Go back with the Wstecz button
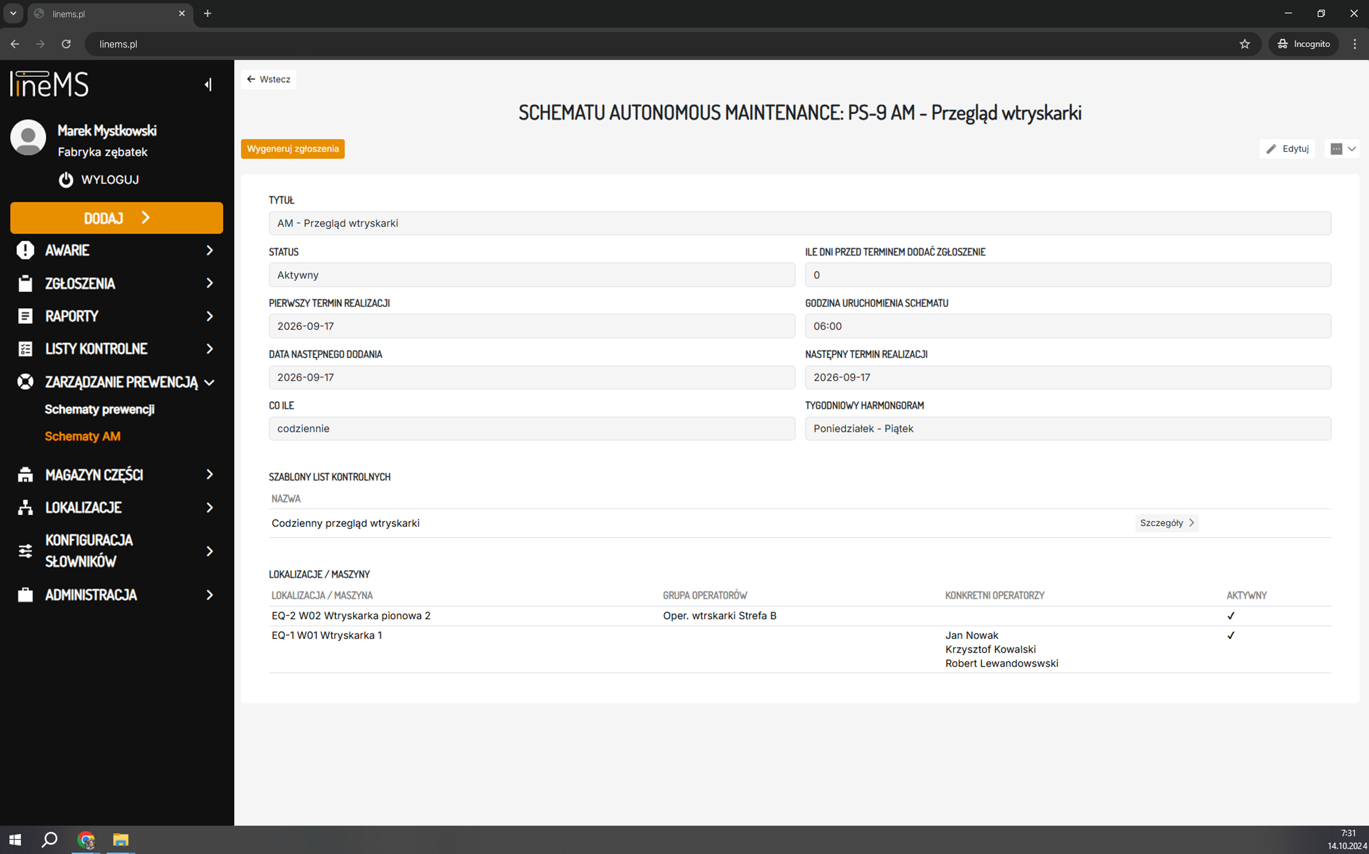Screen dimensions: 1369x854 click(268, 79)
